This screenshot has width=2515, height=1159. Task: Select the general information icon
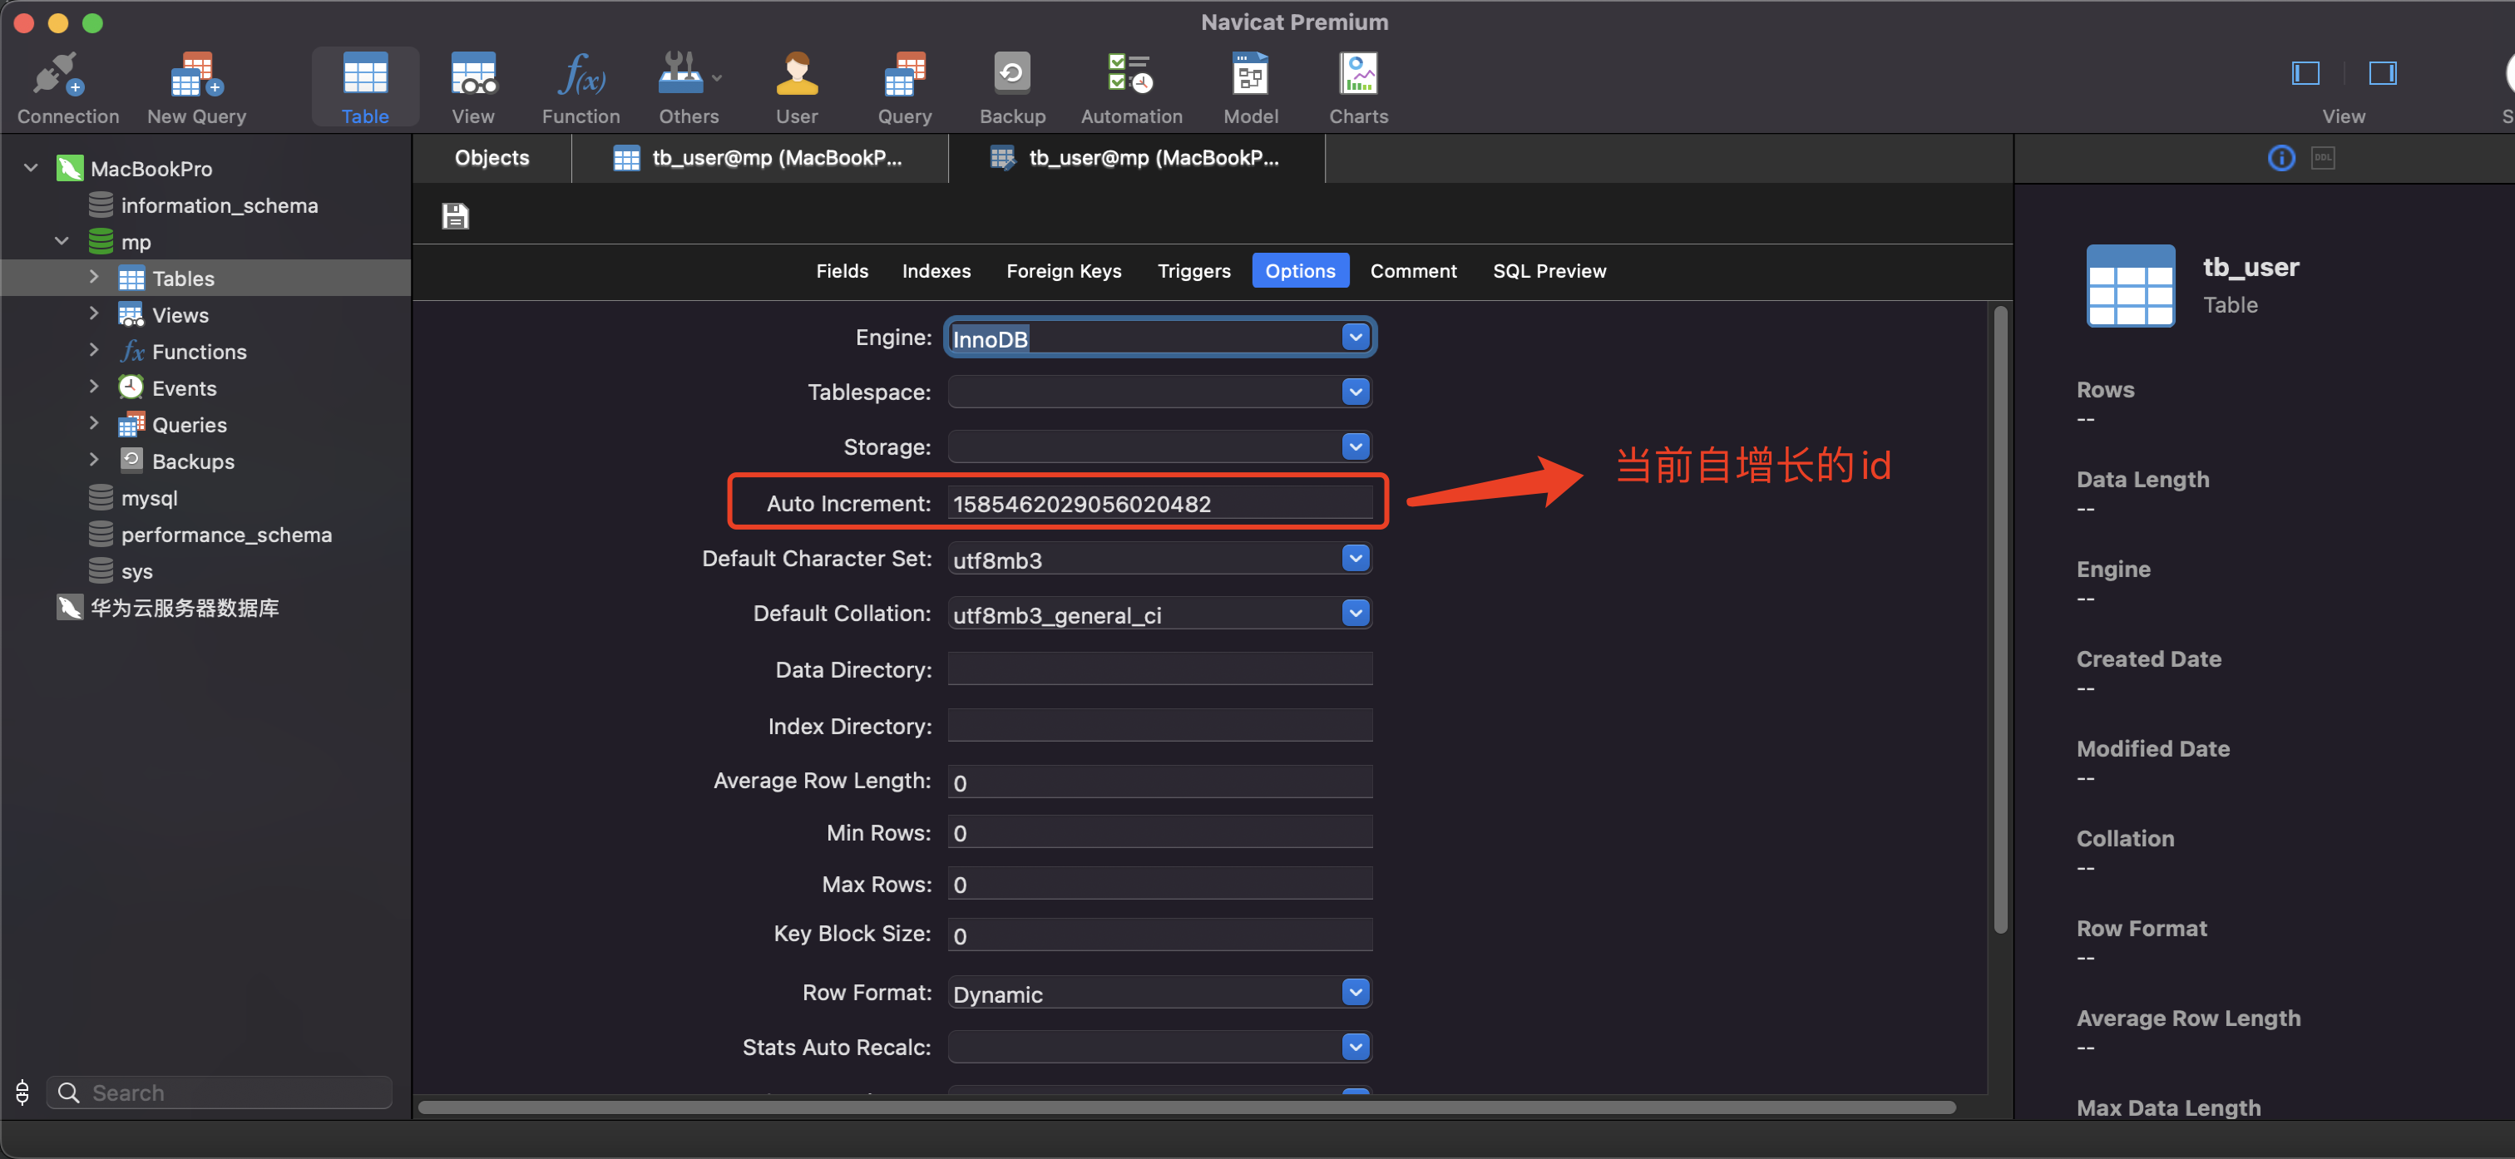(x=2280, y=157)
